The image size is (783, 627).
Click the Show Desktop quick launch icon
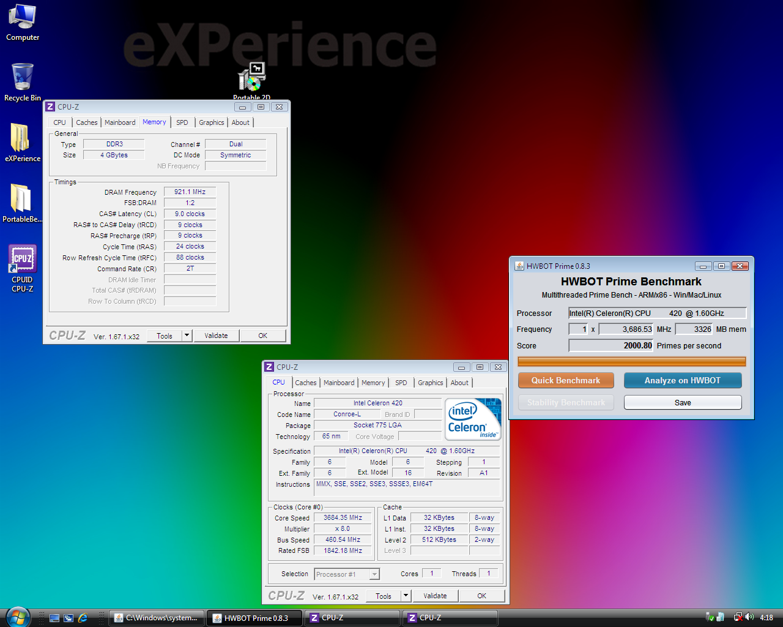tap(54, 618)
